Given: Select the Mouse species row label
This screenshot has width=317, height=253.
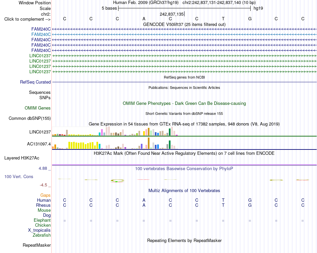Looking at the screenshot, I should (44, 210).
